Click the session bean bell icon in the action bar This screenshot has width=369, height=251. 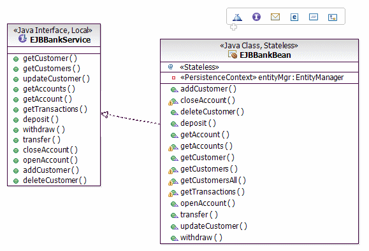point(237,17)
